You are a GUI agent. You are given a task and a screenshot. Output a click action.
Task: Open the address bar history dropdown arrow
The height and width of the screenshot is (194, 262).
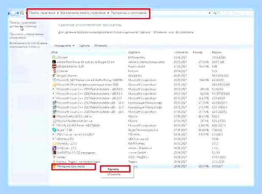pos(210,13)
